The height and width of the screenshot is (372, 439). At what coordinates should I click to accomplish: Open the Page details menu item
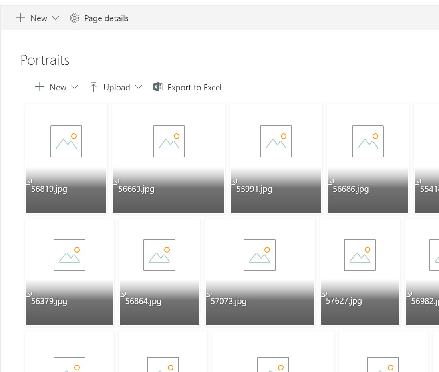click(x=106, y=18)
